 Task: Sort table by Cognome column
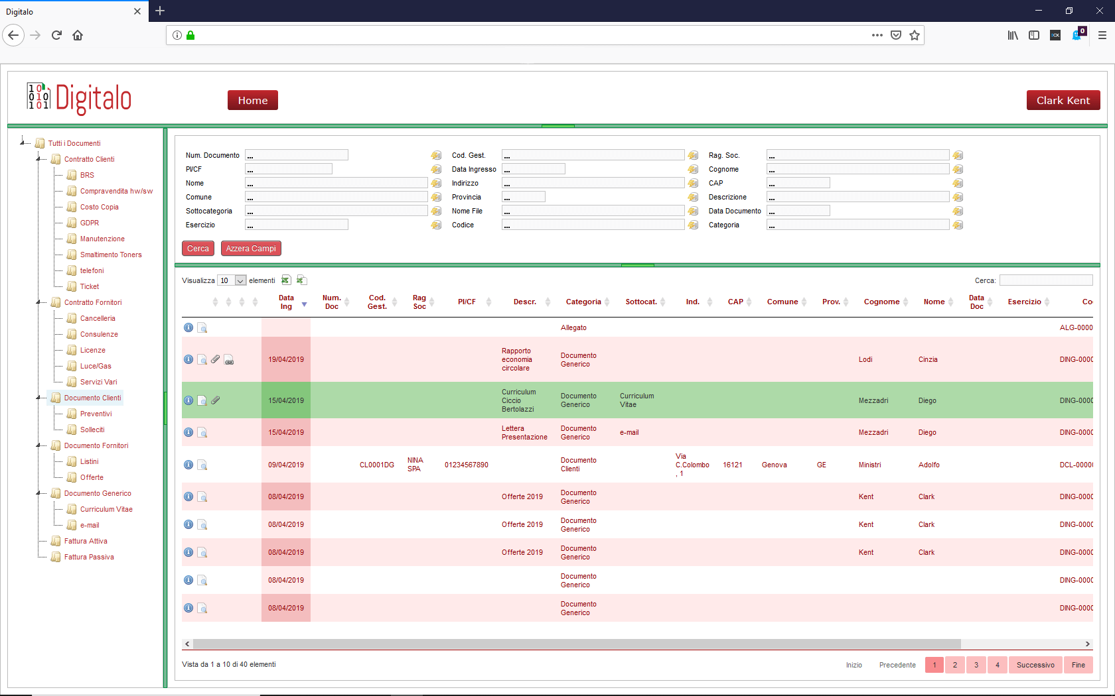881,302
